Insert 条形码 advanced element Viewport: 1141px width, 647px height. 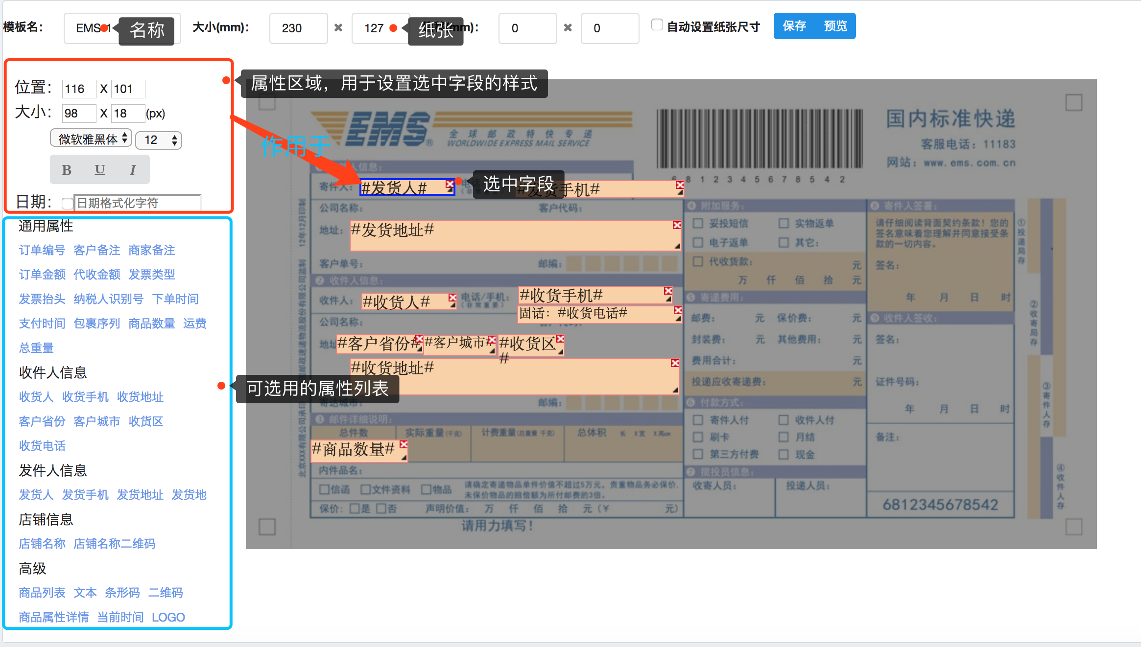pyautogui.click(x=122, y=593)
